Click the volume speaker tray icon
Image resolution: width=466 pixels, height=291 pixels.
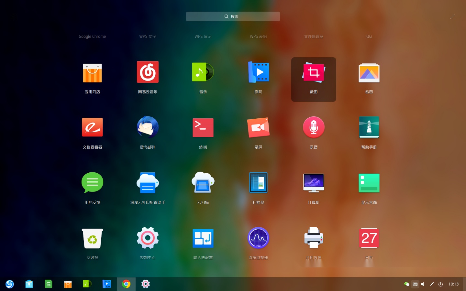point(423,284)
